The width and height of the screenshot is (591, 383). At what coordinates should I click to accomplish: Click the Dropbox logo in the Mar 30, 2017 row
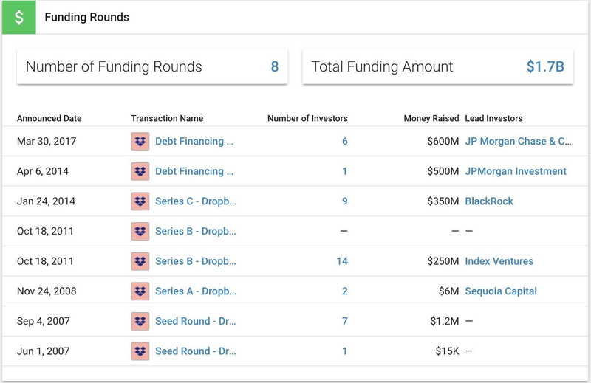pyautogui.click(x=140, y=142)
